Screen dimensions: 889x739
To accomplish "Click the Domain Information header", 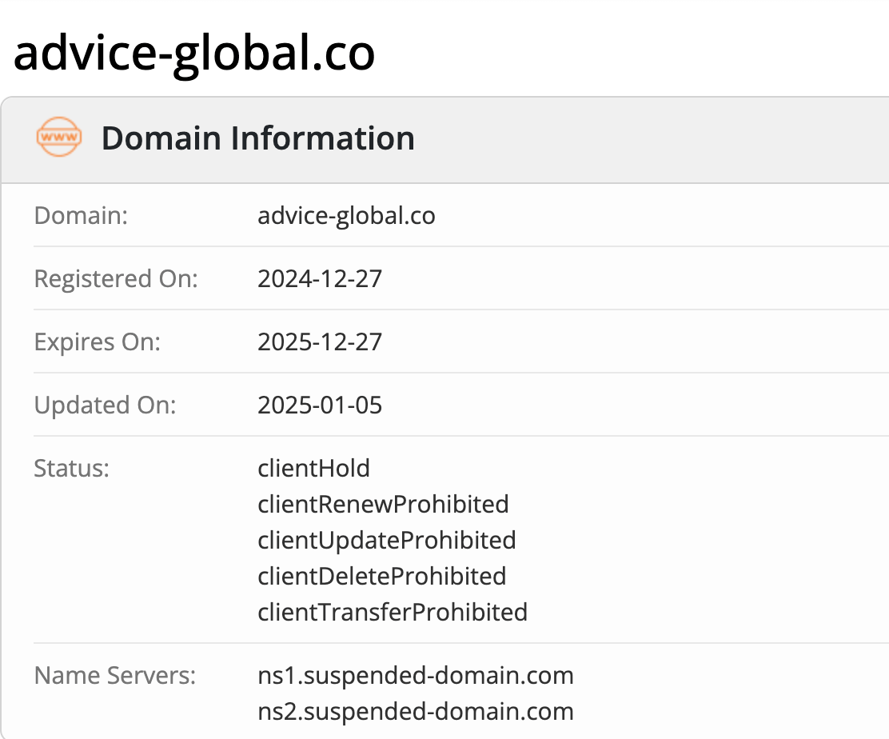I will click(258, 138).
